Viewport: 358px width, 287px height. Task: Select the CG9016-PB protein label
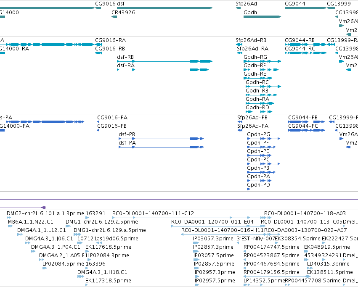(x=112, y=126)
